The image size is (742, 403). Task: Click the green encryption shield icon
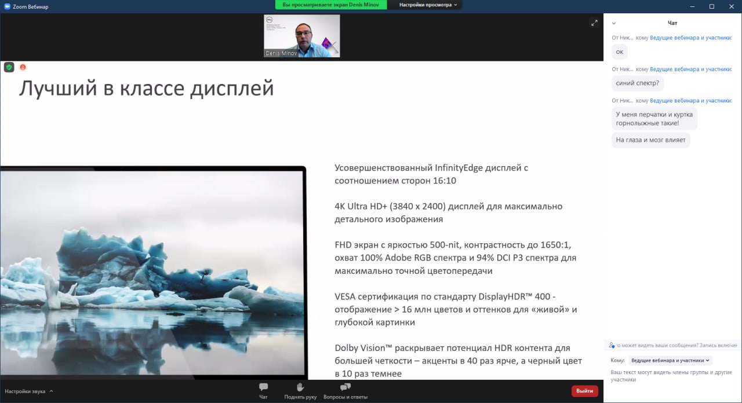click(9, 67)
